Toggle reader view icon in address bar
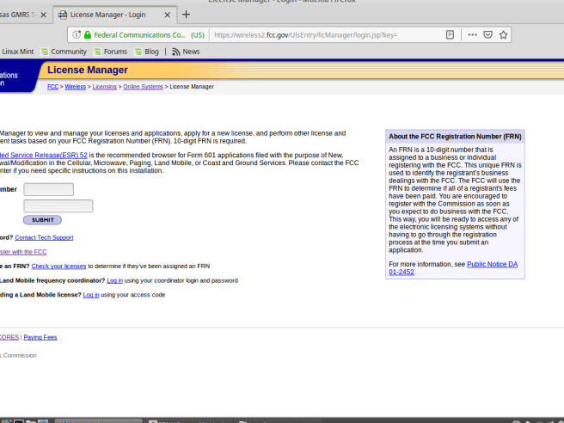Screen dimensions: 564x423 pos(450,35)
